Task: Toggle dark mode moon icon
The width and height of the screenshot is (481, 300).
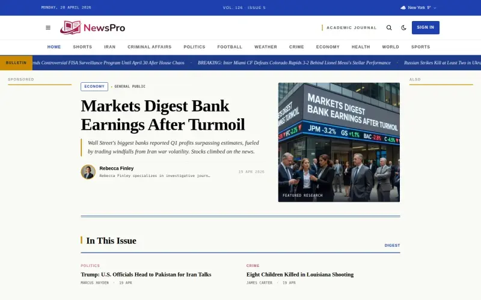Action: (403, 28)
